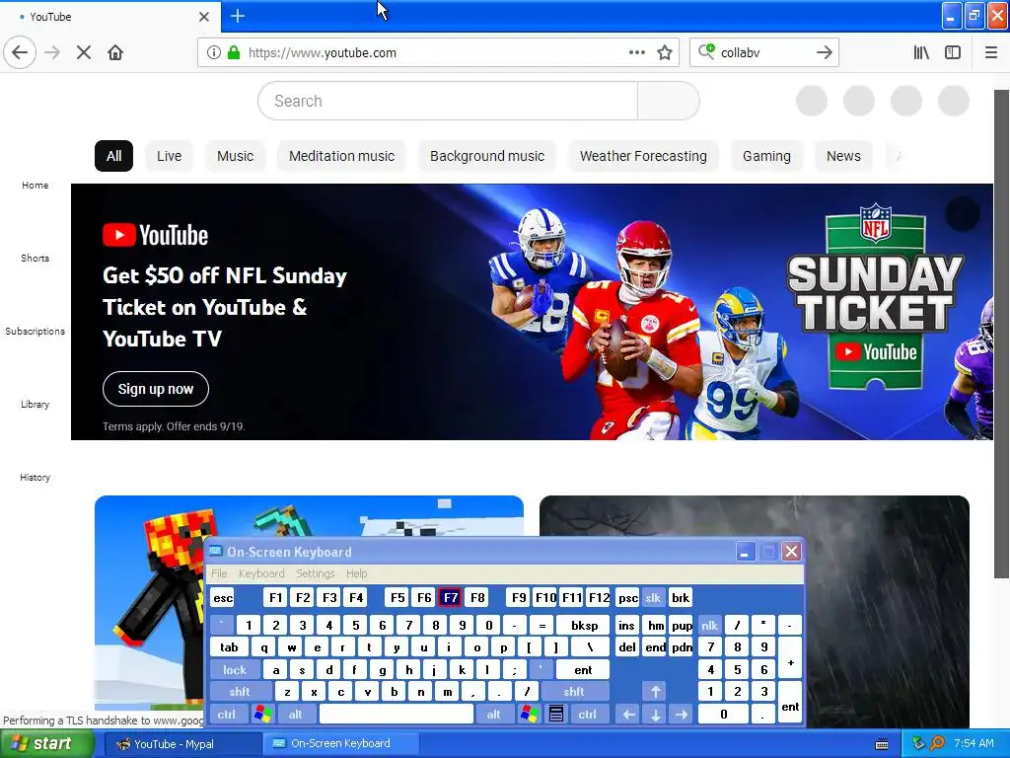The width and height of the screenshot is (1010, 758).
Task: Open page actions three-dot menu in address bar
Action: click(x=636, y=52)
